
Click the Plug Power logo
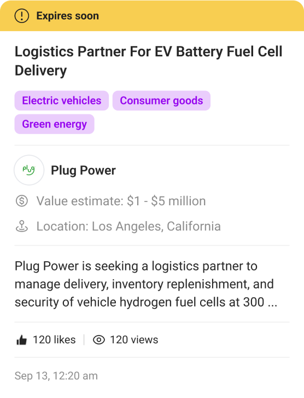[x=29, y=170]
